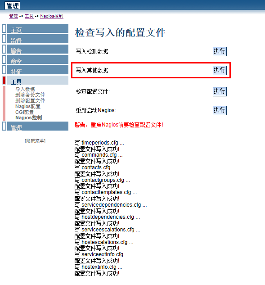Click the 管理 header tab
This screenshot has height=285, width=265.
[13, 6]
